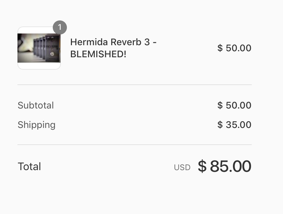Click the white bottom margin of thumbnail frame
The image size is (283, 214).
pyautogui.click(x=39, y=66)
